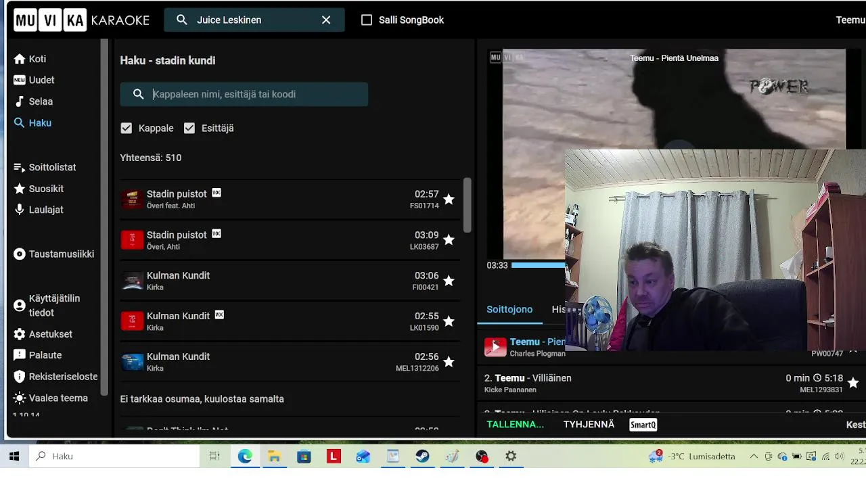Screen dimensions: 866x487
Task: Click VOC badge on Stadin puistot LK03687
Action: click(216, 233)
